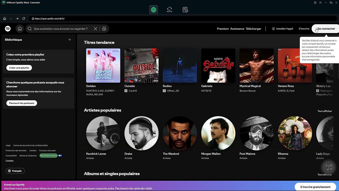
Task: Click the Spotify logo
Action: click(x=8, y=29)
